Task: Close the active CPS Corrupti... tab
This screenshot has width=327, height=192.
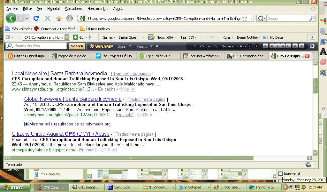Action: pos(307,56)
